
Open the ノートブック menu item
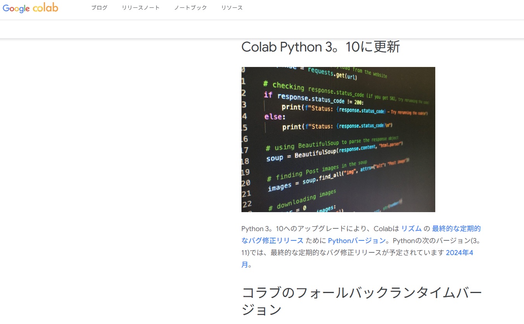(190, 8)
